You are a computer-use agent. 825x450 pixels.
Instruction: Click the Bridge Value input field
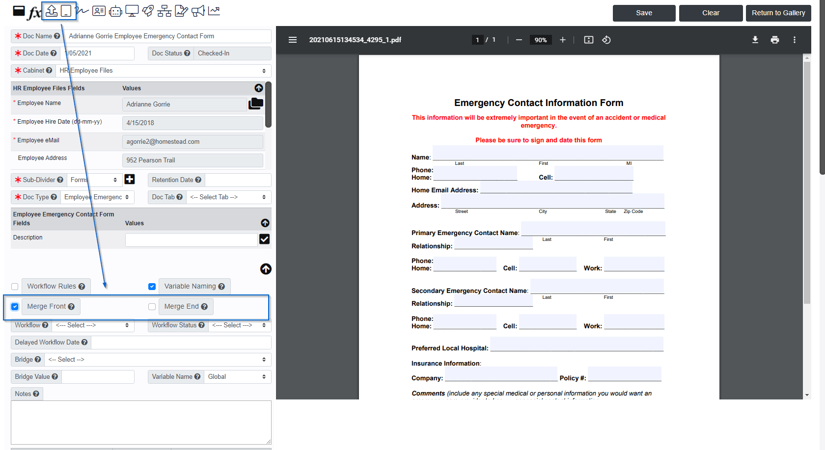(x=98, y=377)
